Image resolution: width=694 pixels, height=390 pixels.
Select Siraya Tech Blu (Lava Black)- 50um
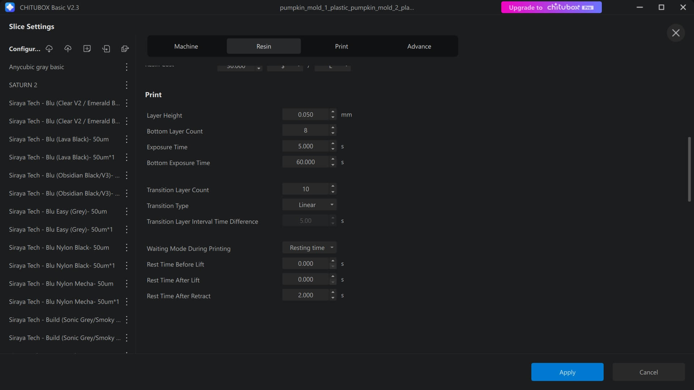tap(59, 139)
